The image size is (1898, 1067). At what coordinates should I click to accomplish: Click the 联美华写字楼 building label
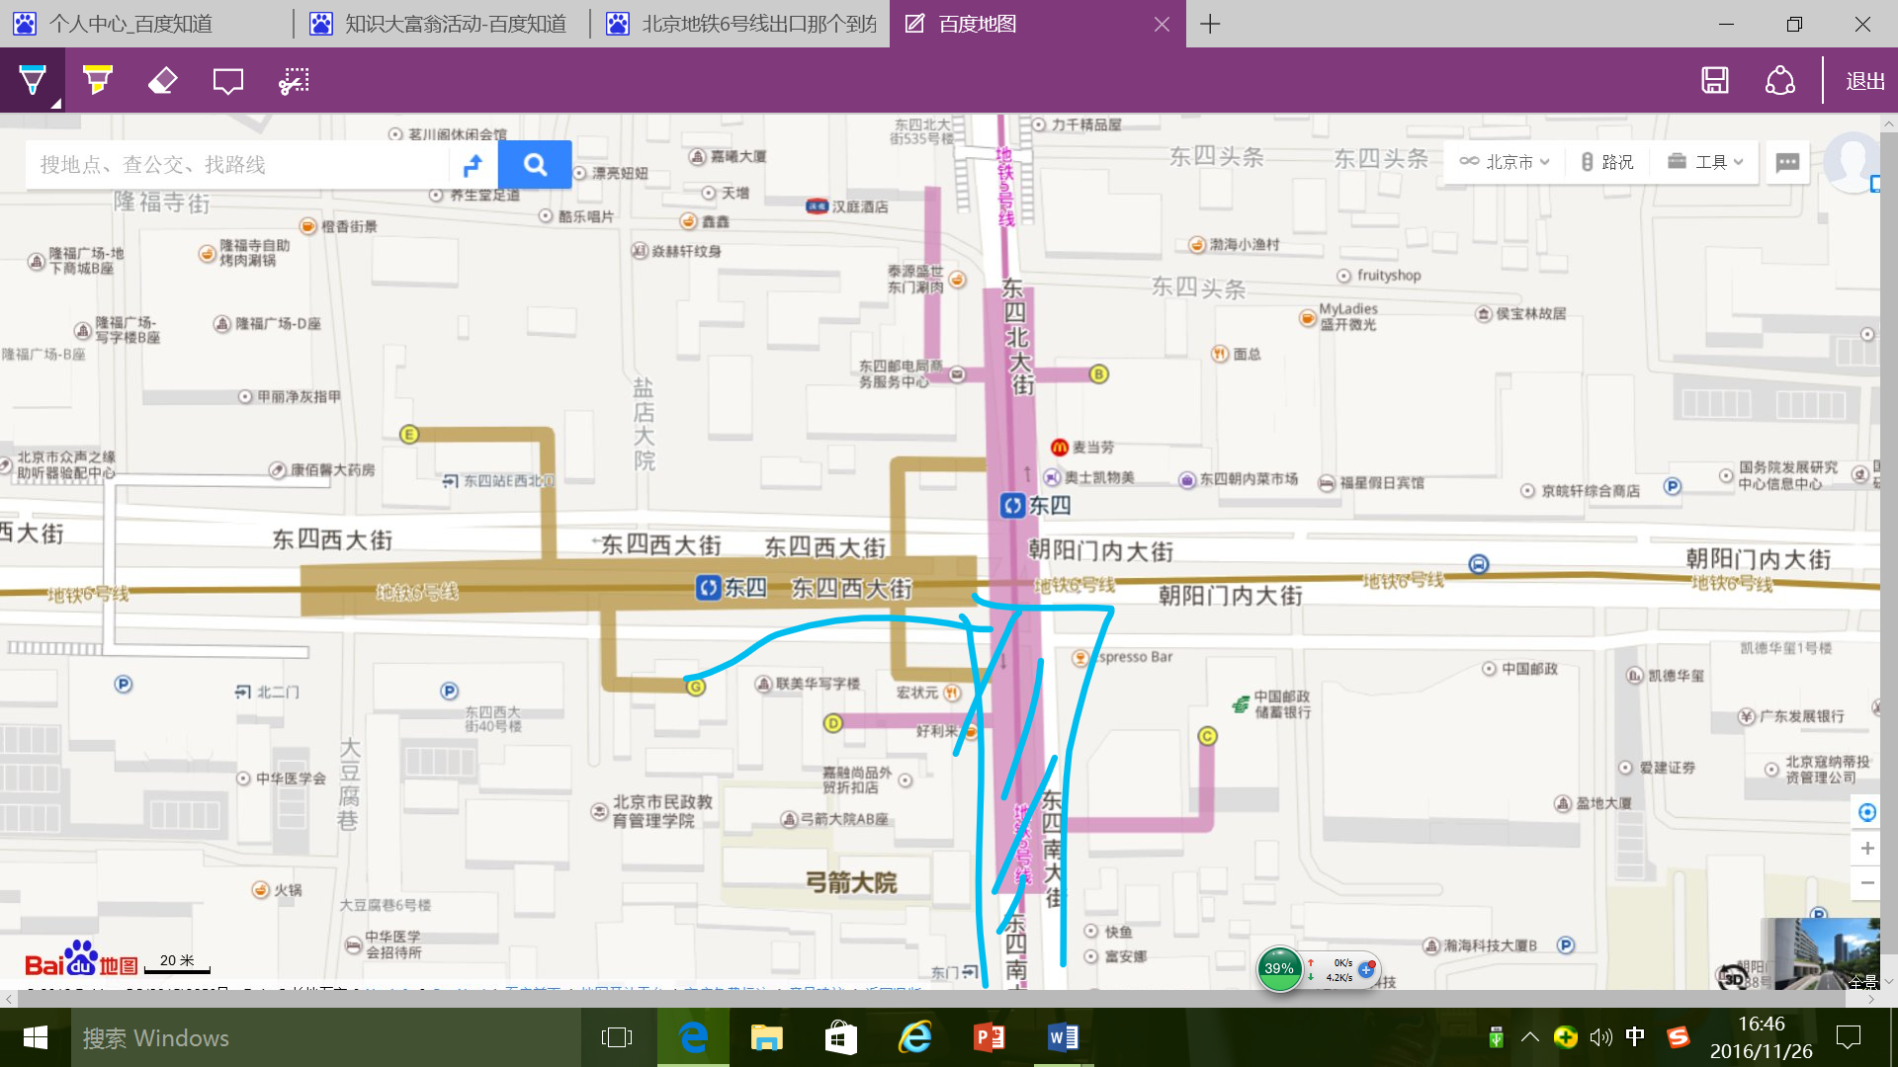pyautogui.click(x=818, y=684)
